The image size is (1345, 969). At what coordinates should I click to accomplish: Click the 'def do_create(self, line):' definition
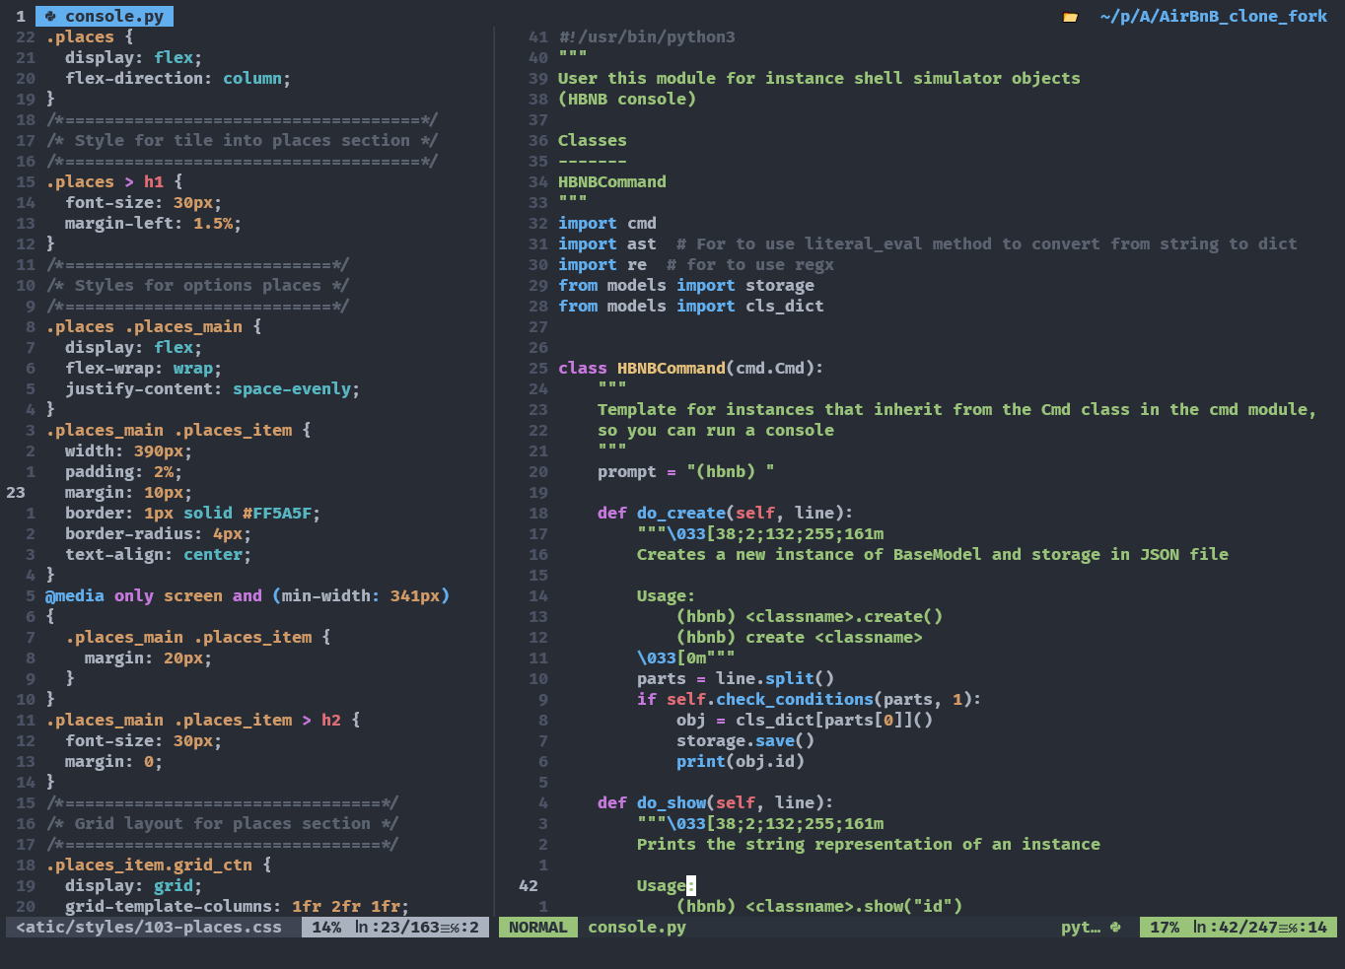click(726, 514)
